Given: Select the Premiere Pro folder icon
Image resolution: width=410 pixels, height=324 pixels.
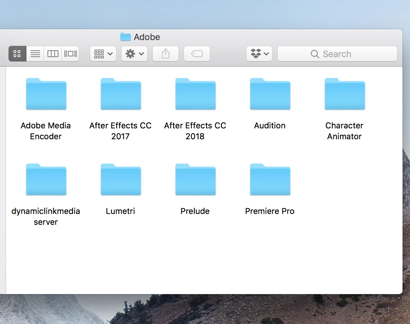Looking at the screenshot, I should 270,180.
